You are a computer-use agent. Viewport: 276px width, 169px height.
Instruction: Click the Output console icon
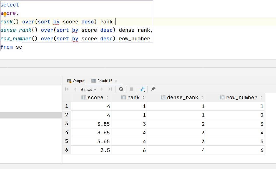[x=69, y=81]
